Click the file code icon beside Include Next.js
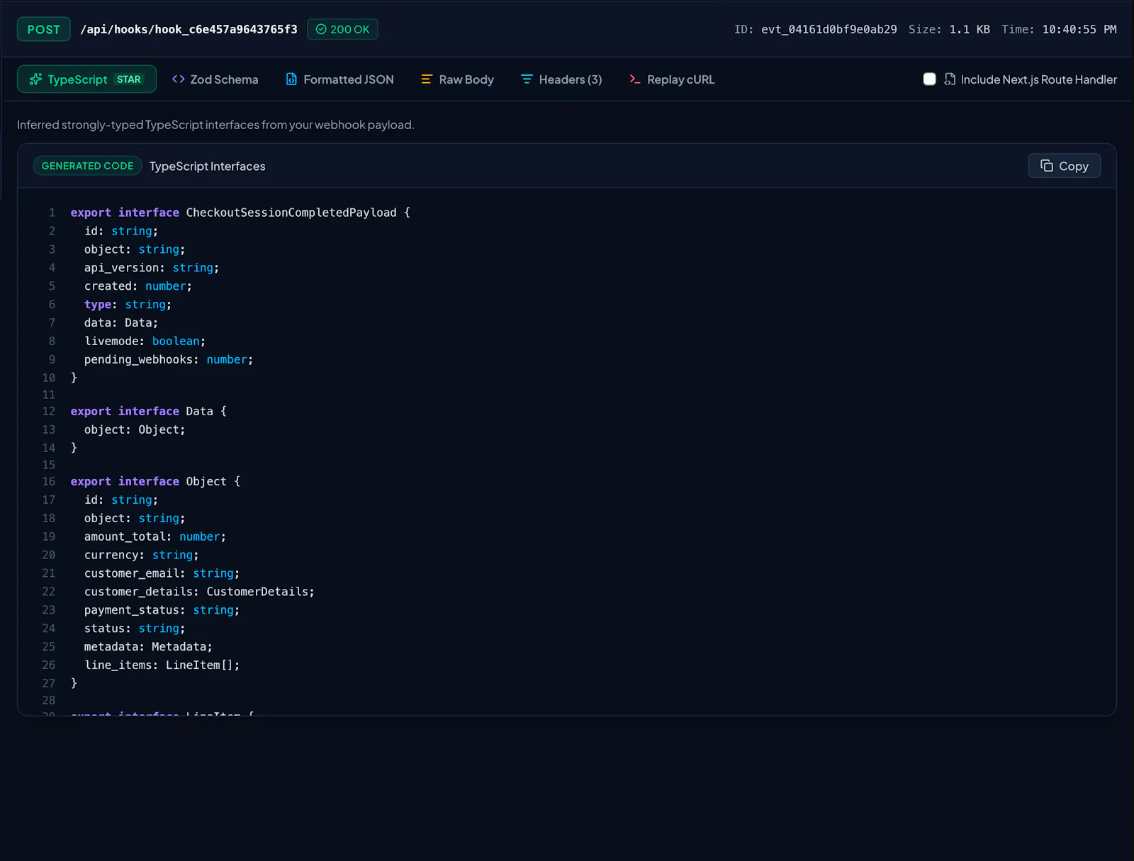The height and width of the screenshot is (861, 1134). [950, 79]
